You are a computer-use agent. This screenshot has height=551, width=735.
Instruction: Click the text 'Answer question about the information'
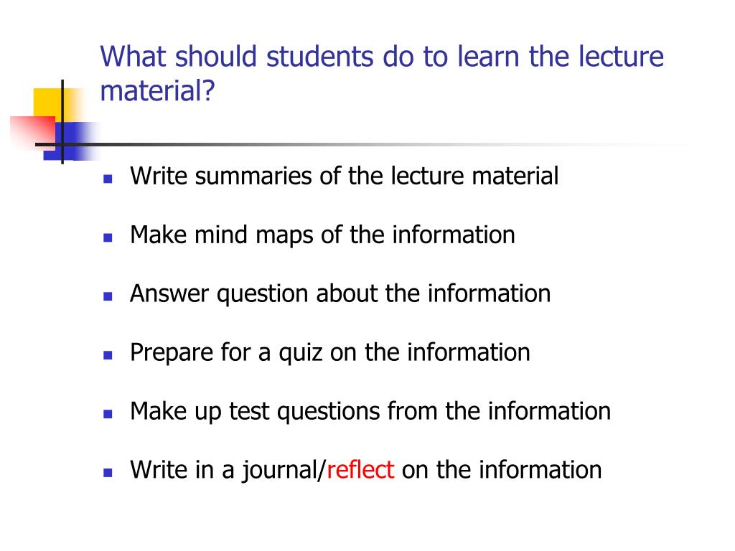point(340,294)
